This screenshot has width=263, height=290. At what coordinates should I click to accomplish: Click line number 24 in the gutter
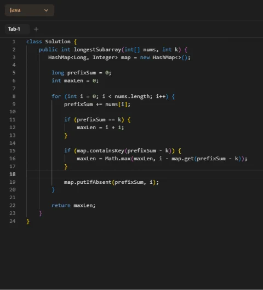pos(13,221)
